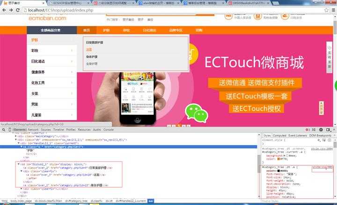The height and width of the screenshot is (205, 337).
Task: Open the Profiles panel tab
Action: point(71,129)
